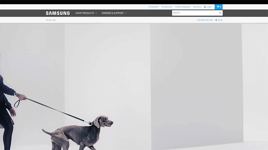The height and width of the screenshot is (150, 268).
Task: Click the Samsung logo
Action: [58, 13]
